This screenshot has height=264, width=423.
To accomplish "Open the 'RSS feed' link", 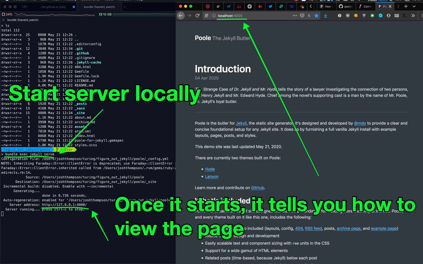I will pos(313,229).
